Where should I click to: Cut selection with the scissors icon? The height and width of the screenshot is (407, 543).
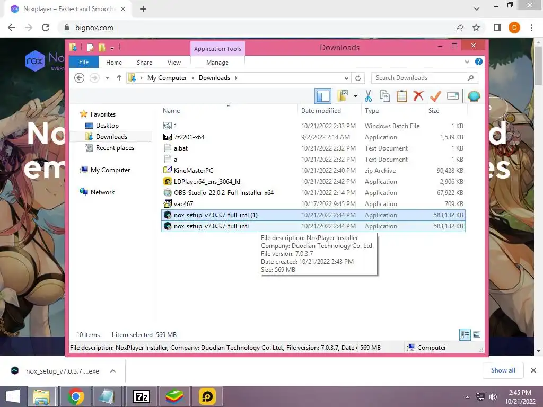point(368,96)
